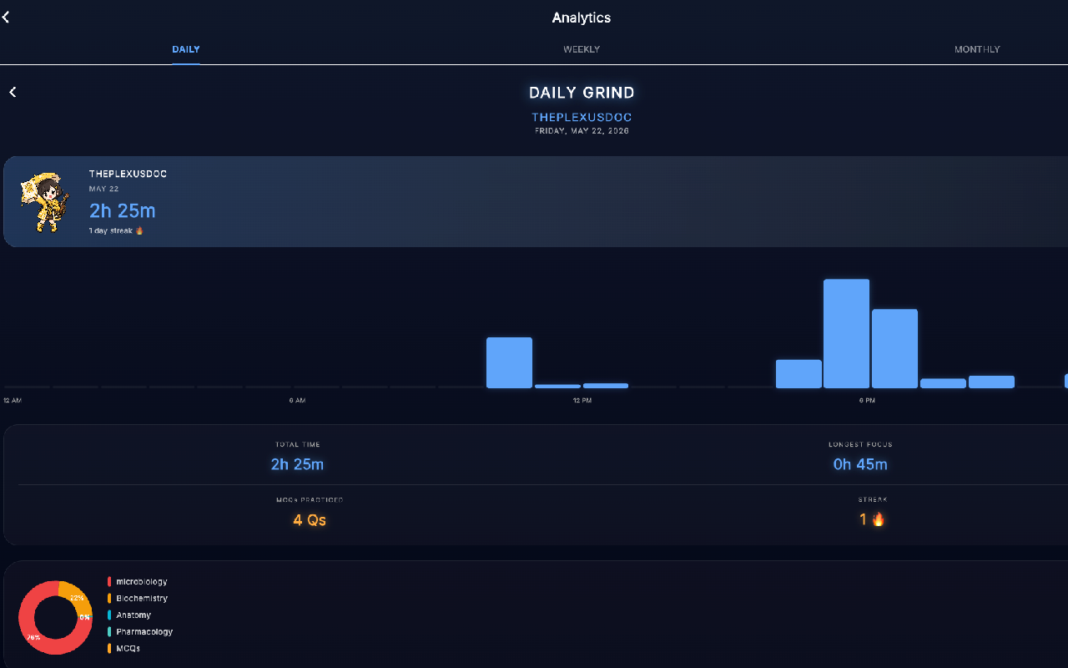The height and width of the screenshot is (668, 1068).
Task: Click the 6 PM axis label
Action: tap(867, 401)
